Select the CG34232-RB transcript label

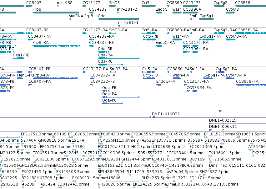(x=102, y=43)
